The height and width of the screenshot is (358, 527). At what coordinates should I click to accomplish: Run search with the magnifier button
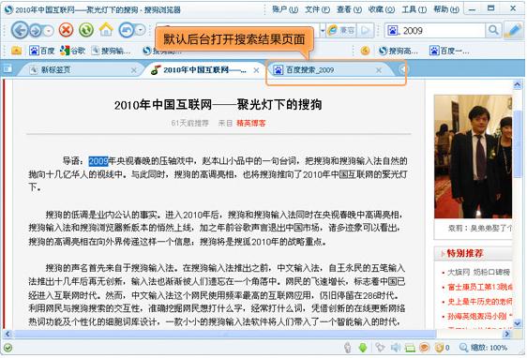click(493, 31)
